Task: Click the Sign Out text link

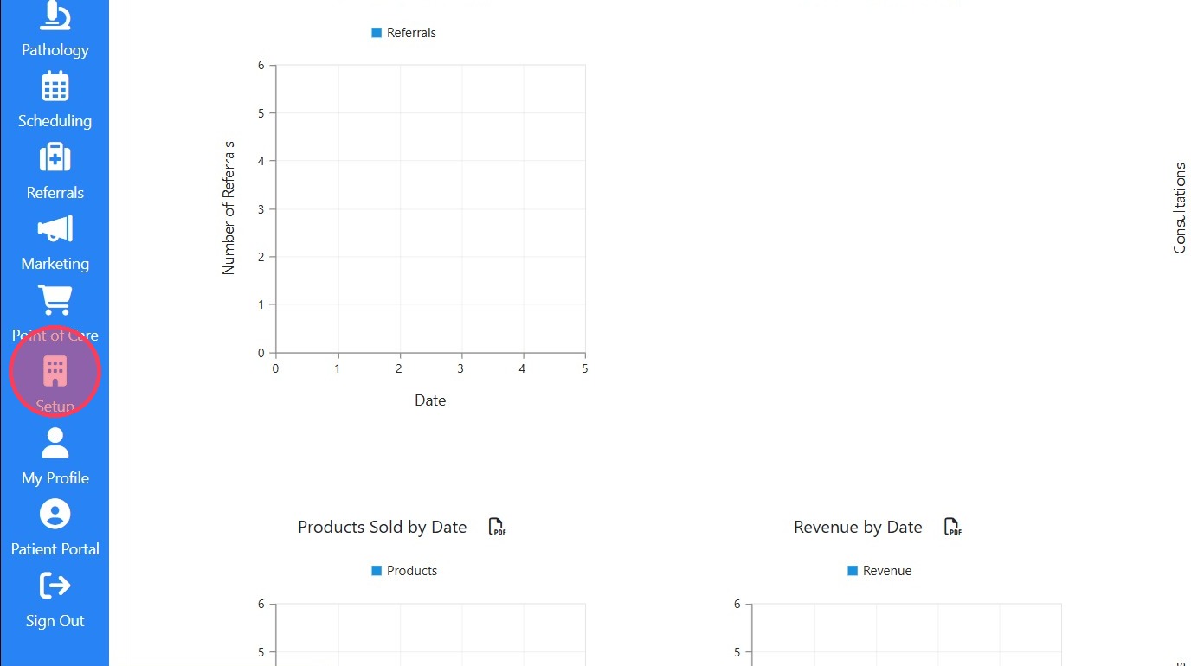Action: (55, 621)
